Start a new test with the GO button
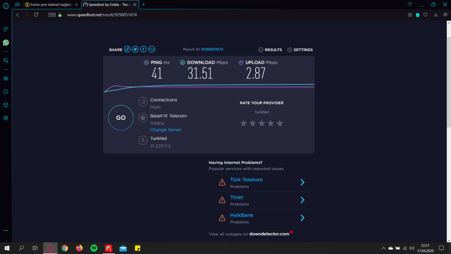The width and height of the screenshot is (451, 254). (121, 118)
